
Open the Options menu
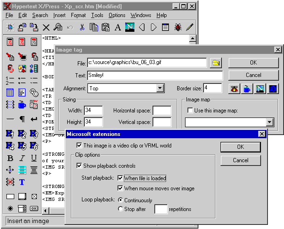tap(117, 15)
